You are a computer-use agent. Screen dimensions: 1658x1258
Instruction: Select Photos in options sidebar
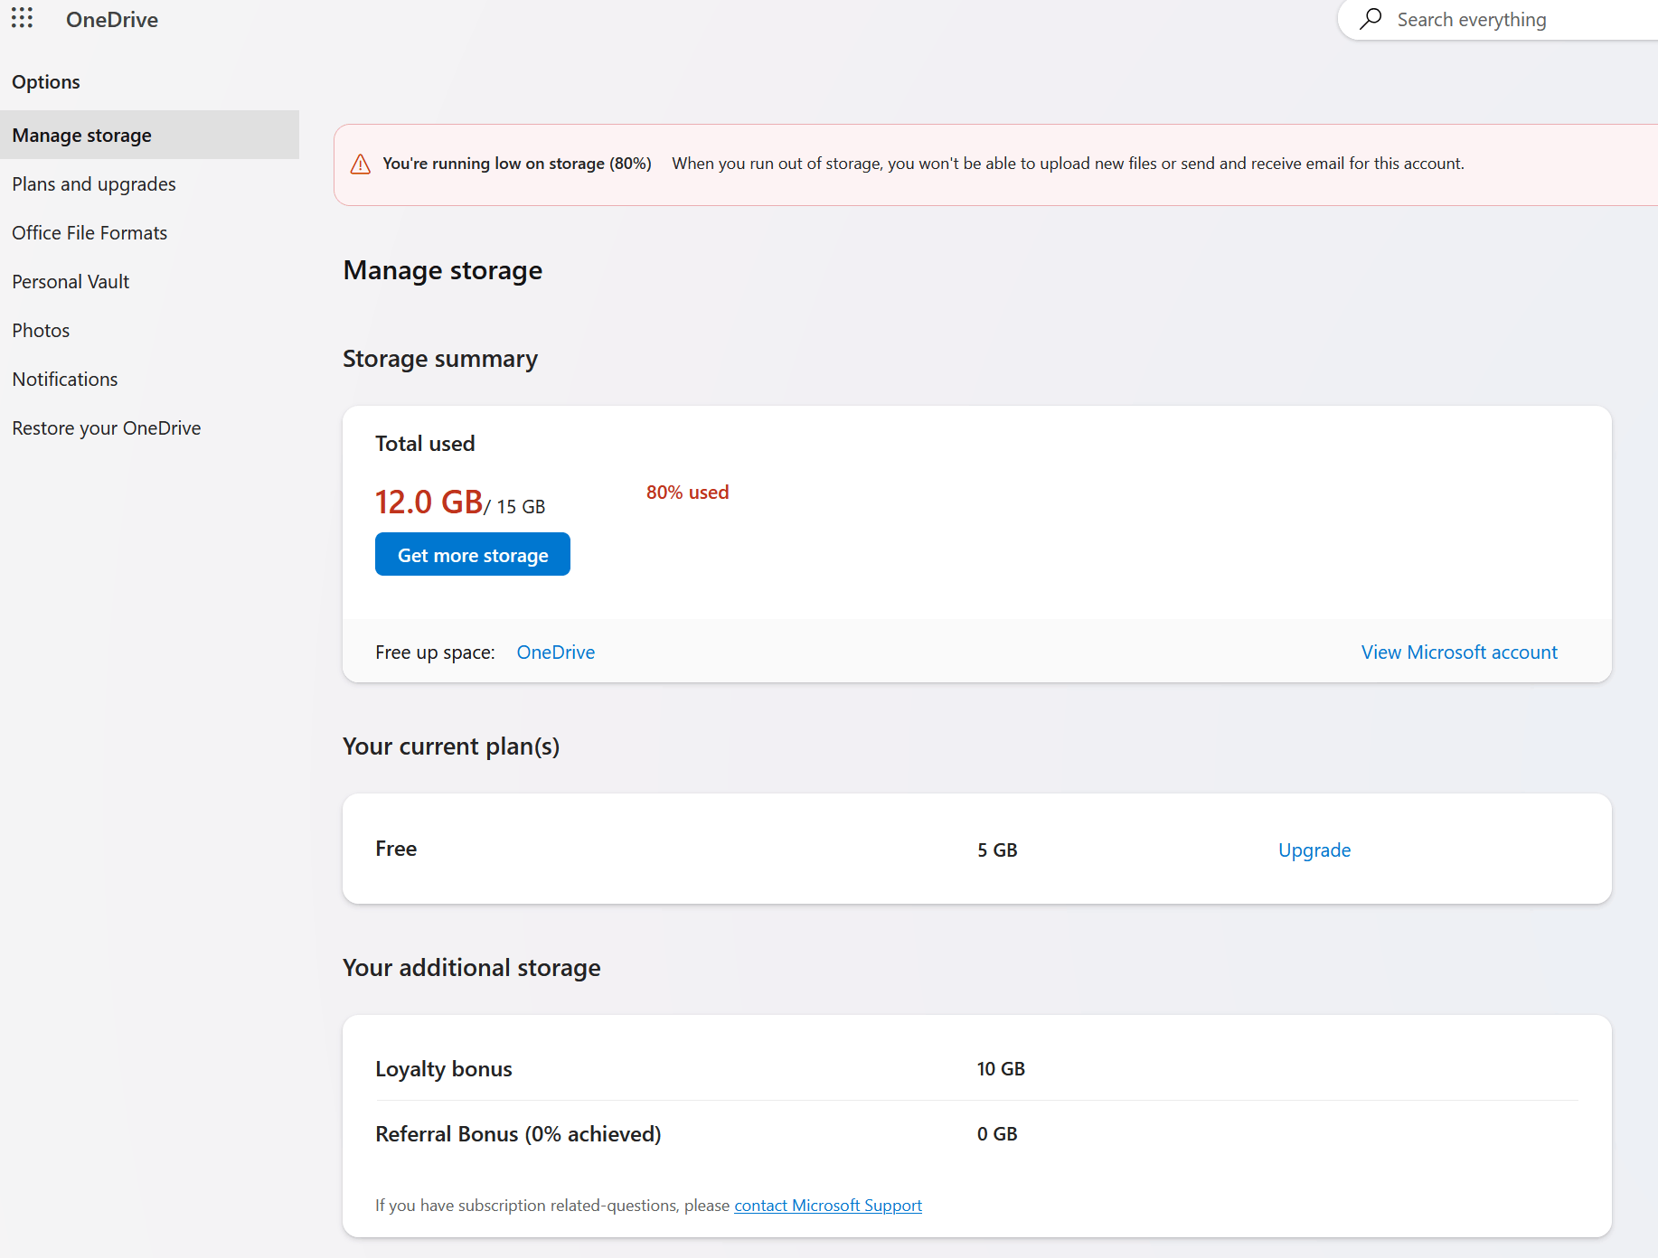41,331
